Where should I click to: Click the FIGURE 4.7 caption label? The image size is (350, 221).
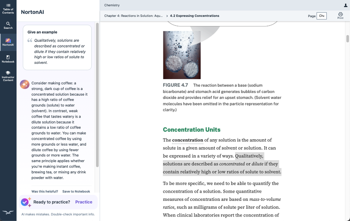[x=175, y=85]
